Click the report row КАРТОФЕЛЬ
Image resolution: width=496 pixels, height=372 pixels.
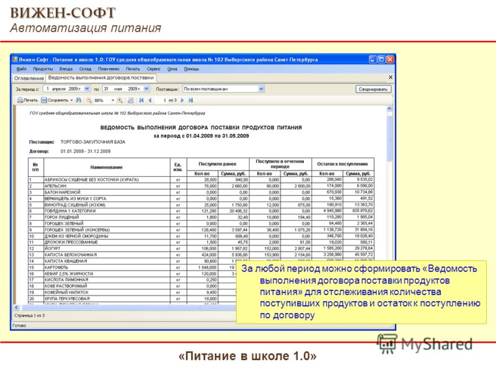click(133, 268)
